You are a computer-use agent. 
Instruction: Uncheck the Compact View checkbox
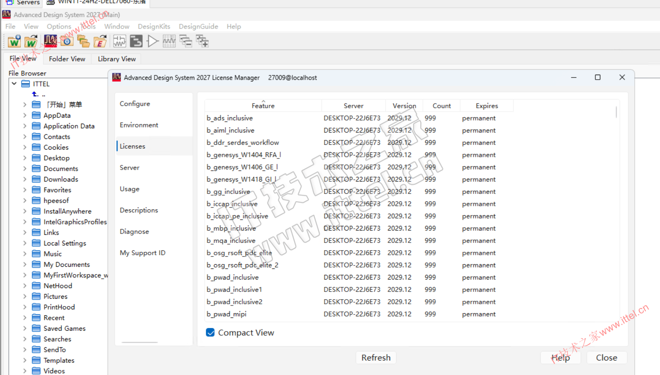[x=210, y=332]
